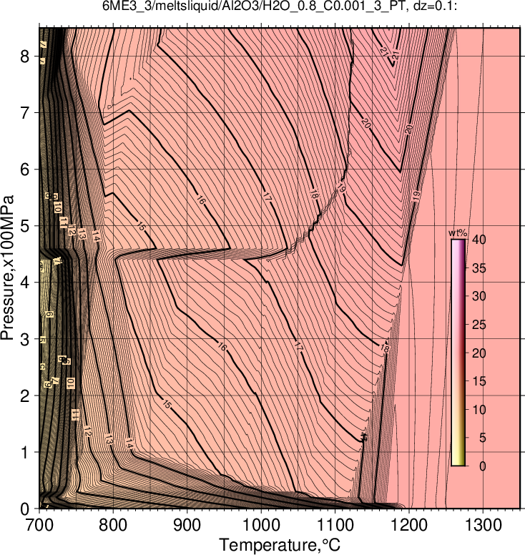The width and height of the screenshot is (525, 555).
Task: Click the contour label 18 near 1170°C
Action: pos(385,348)
